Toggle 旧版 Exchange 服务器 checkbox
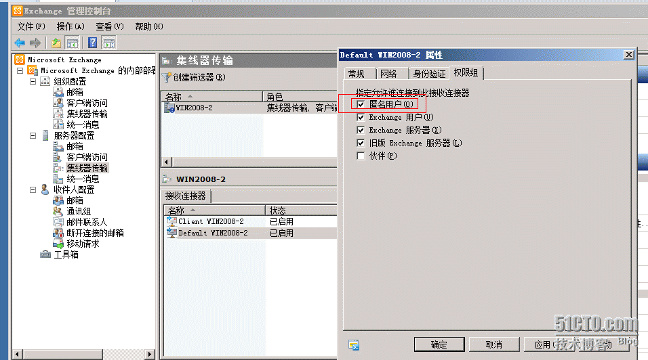The image size is (648, 360). click(361, 143)
